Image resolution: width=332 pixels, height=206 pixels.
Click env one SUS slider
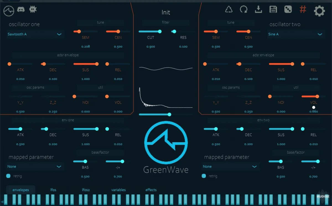click(x=85, y=129)
